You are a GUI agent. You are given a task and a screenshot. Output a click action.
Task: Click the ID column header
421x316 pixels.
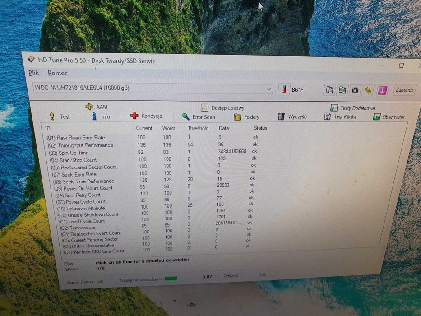pos(47,129)
